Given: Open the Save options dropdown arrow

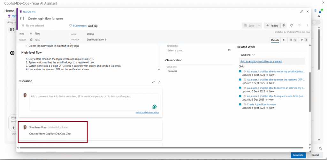Looking at the screenshot, I should point(259,26).
